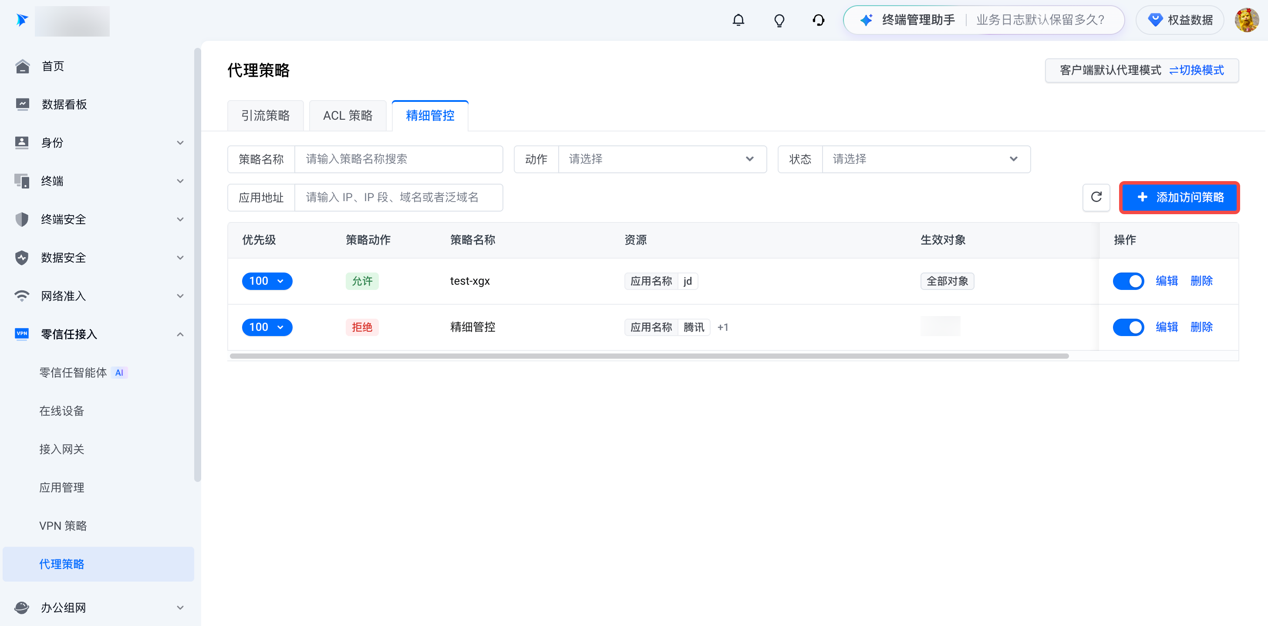Viewport: 1268px width, 626px height.
Task: Click the user avatar picture
Action: (x=1246, y=20)
